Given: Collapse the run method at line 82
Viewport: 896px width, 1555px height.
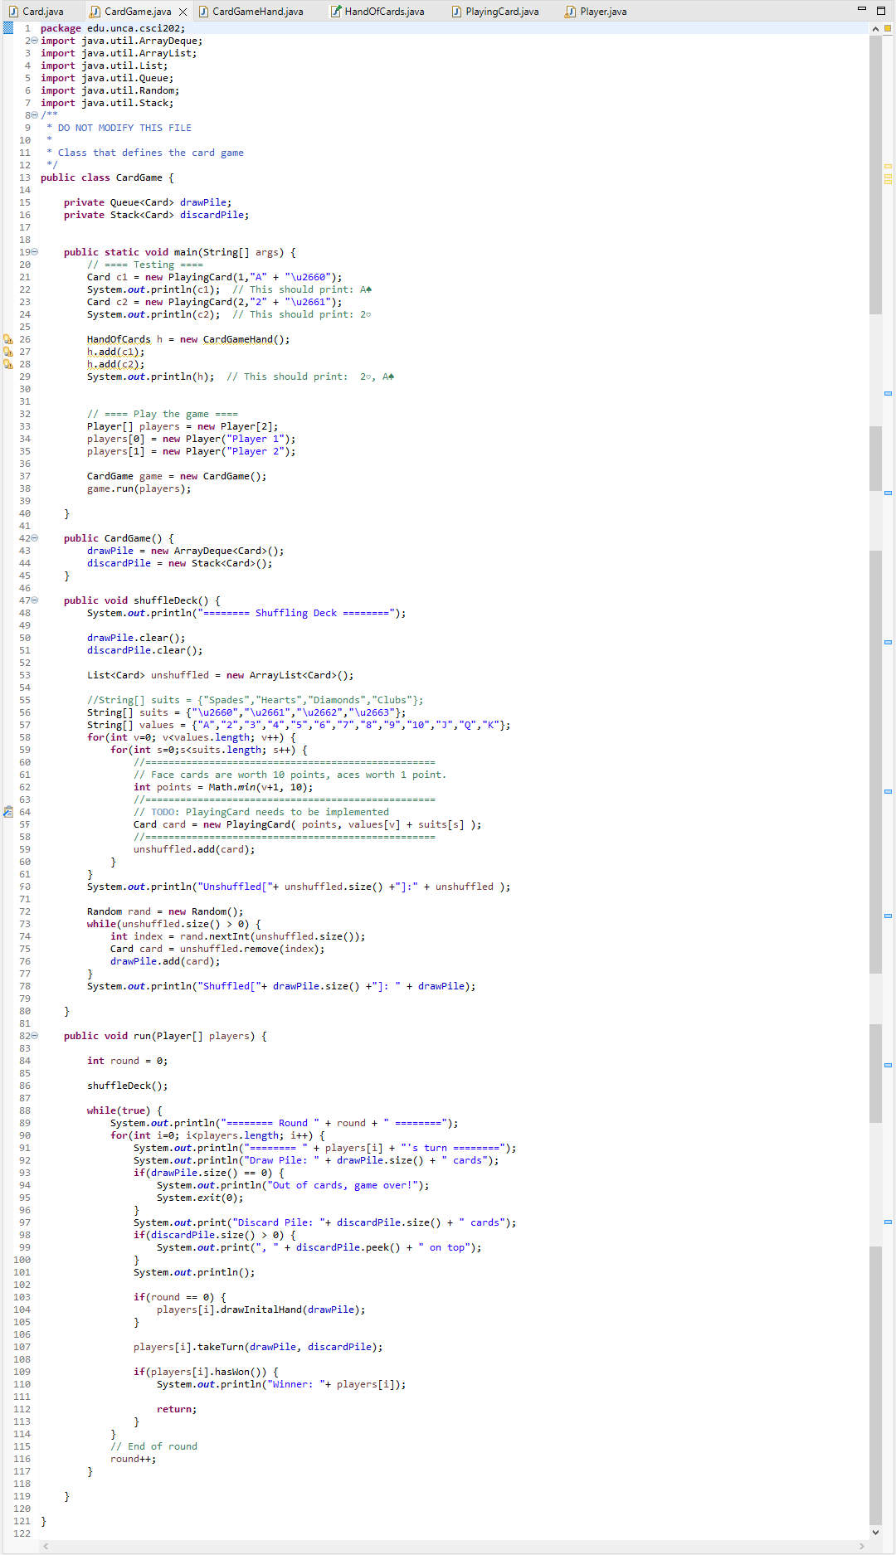Looking at the screenshot, I should point(34,1036).
